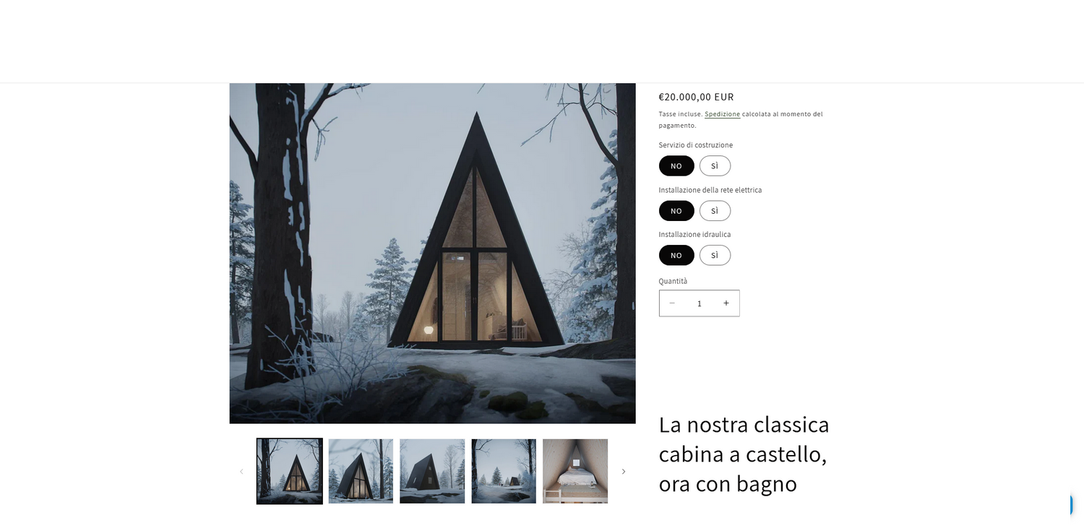The height and width of the screenshot is (528, 1084).
Task: Go back with the left thumbnail arrow
Action: (x=241, y=472)
